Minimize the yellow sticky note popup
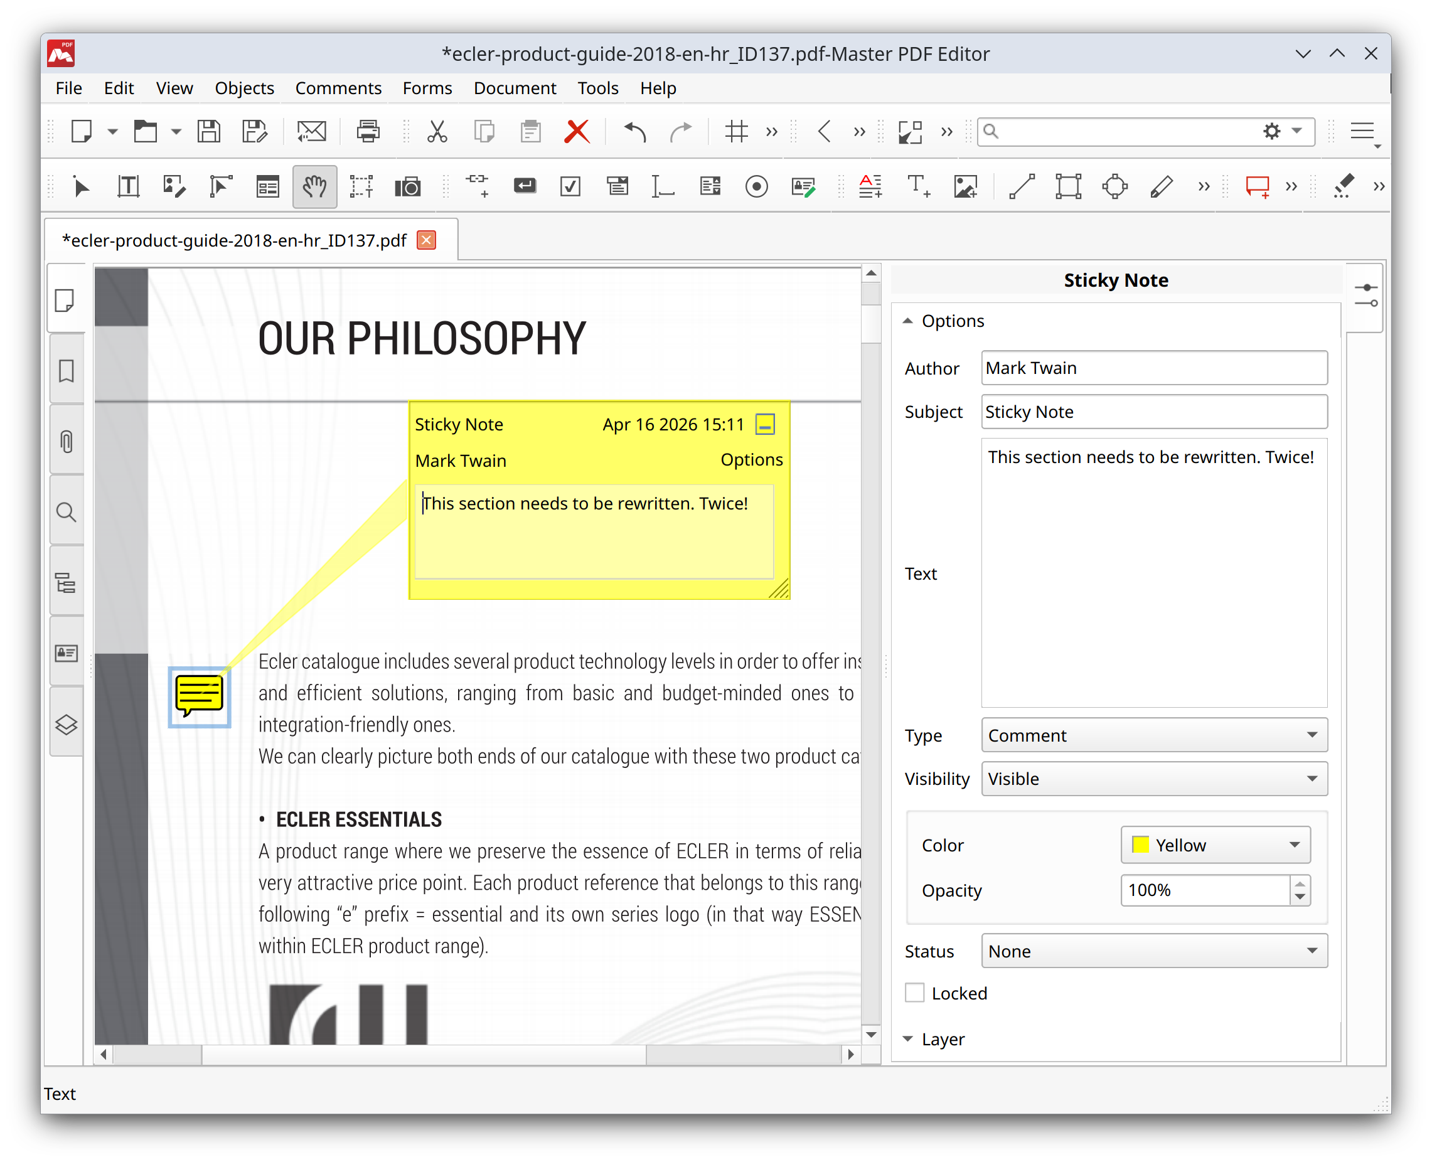Screen dimensions: 1432x1162 pos(764,424)
